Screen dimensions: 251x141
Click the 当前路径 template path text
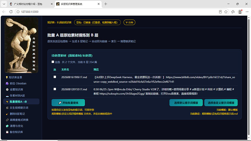click(214, 114)
